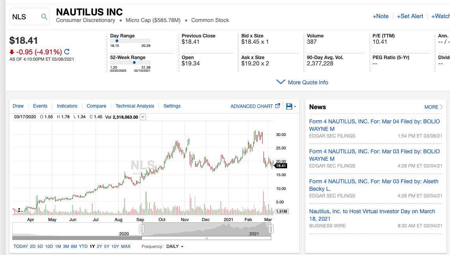Open Technical Analysis menu
450x255 pixels.
[x=135, y=106]
